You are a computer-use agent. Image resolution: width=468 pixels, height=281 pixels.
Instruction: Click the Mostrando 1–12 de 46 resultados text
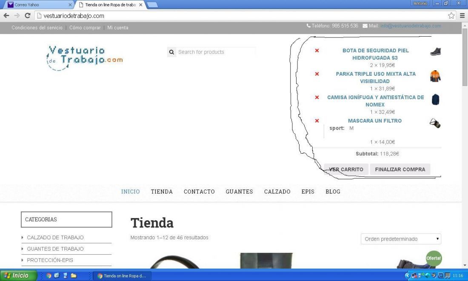pyautogui.click(x=169, y=238)
